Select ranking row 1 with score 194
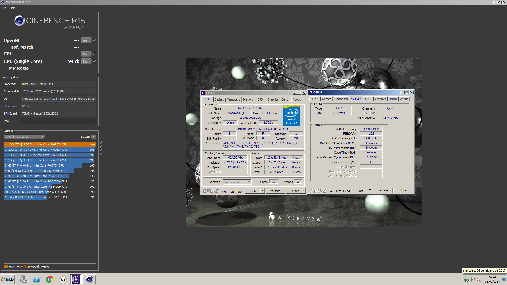This screenshot has width=507, height=285. pos(50,144)
